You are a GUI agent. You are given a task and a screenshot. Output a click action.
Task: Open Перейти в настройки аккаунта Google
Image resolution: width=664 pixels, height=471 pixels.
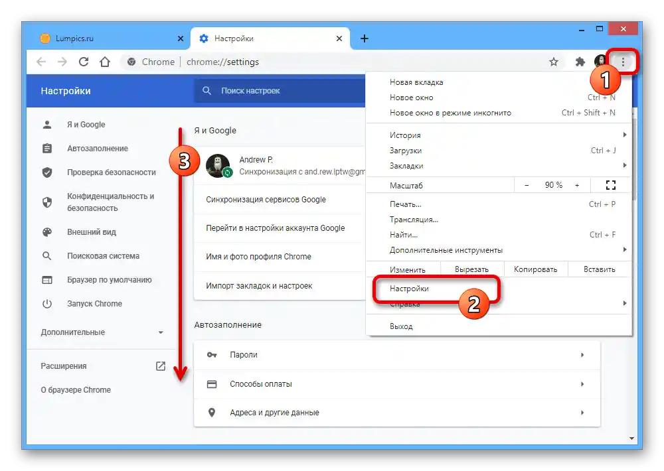click(280, 228)
